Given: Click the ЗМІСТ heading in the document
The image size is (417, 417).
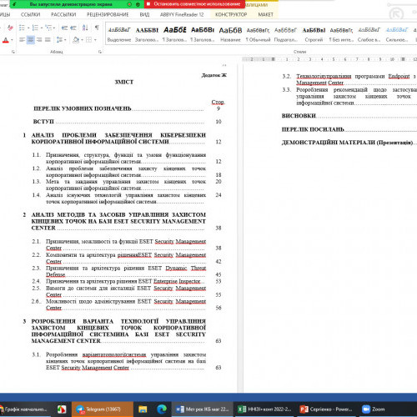Looking at the screenshot, I should 124,82.
